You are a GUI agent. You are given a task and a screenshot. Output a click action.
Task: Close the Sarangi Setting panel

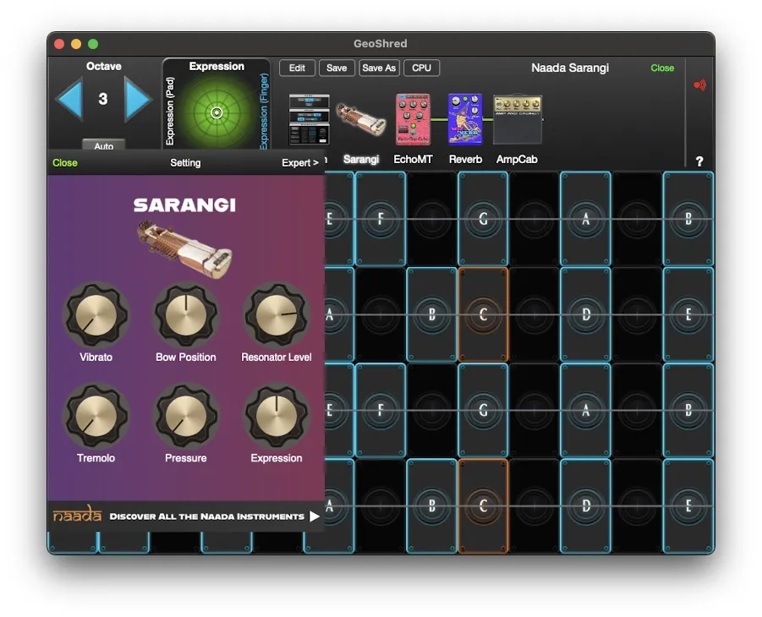(x=64, y=163)
